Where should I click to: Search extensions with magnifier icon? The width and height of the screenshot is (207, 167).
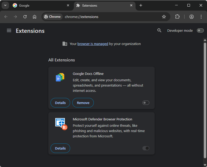(159, 30)
